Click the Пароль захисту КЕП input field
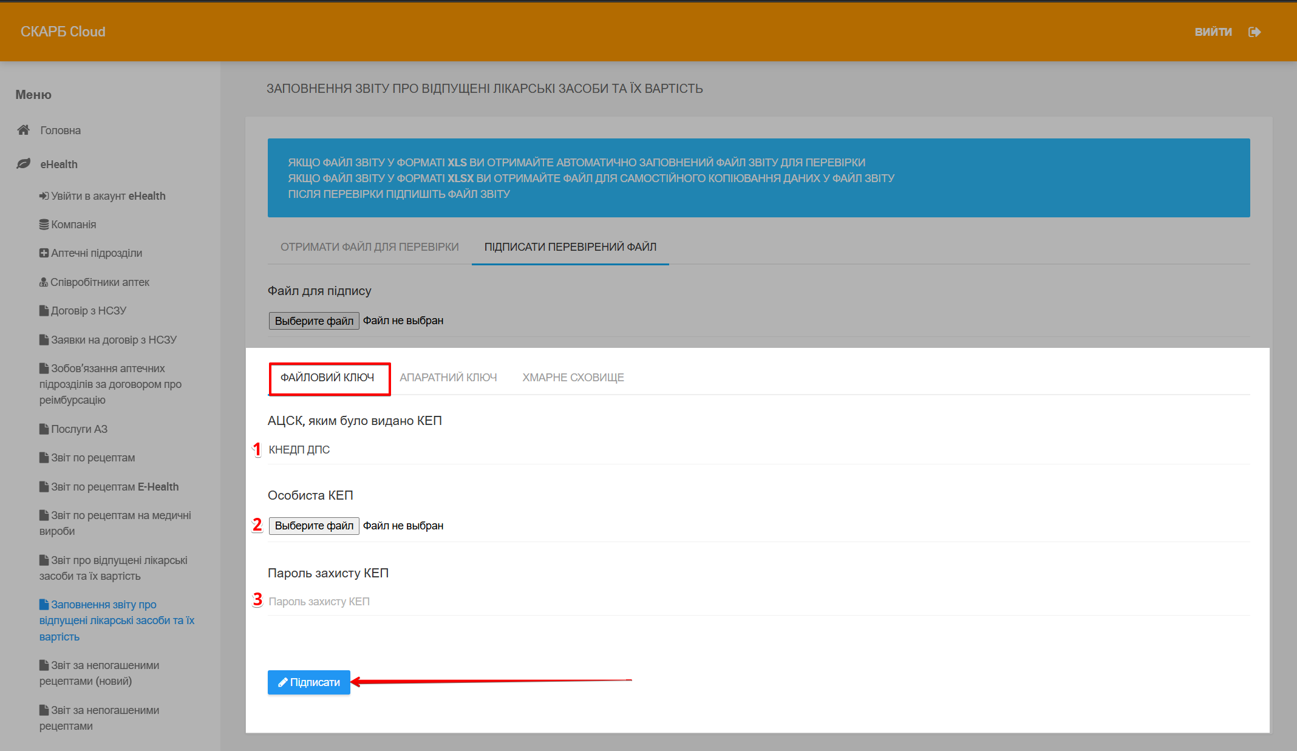Screen dimensions: 1297x751 (758, 602)
